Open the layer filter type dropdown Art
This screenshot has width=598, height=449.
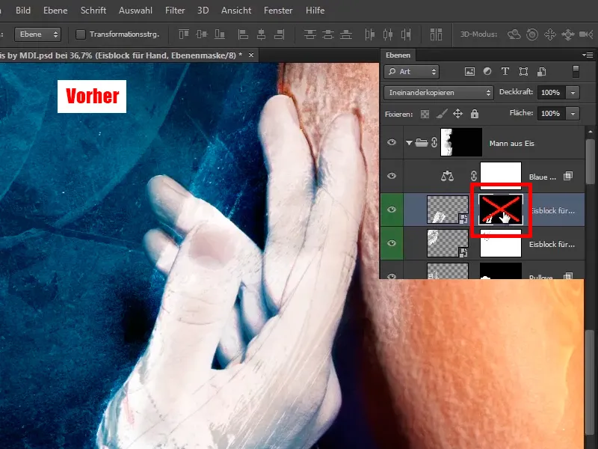coord(412,71)
